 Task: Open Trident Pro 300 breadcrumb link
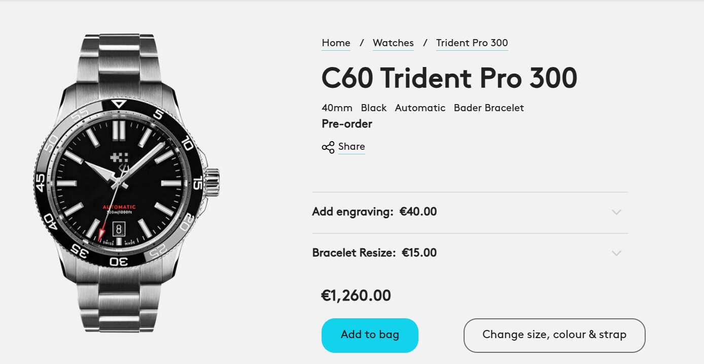(472, 43)
